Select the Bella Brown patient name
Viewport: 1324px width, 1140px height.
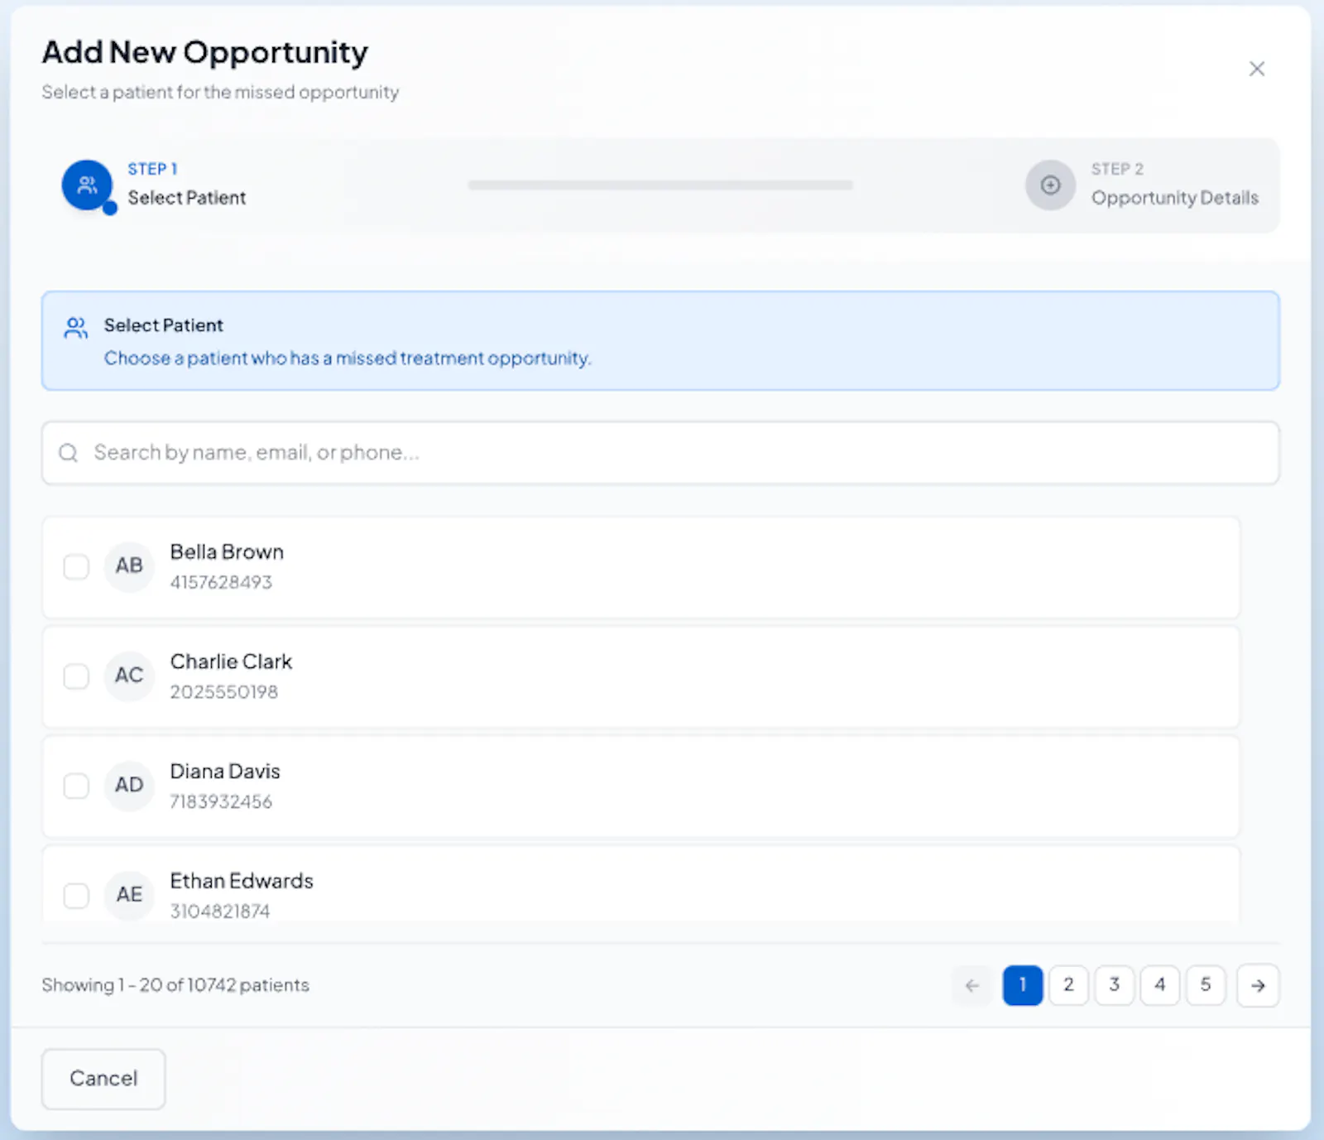click(227, 552)
